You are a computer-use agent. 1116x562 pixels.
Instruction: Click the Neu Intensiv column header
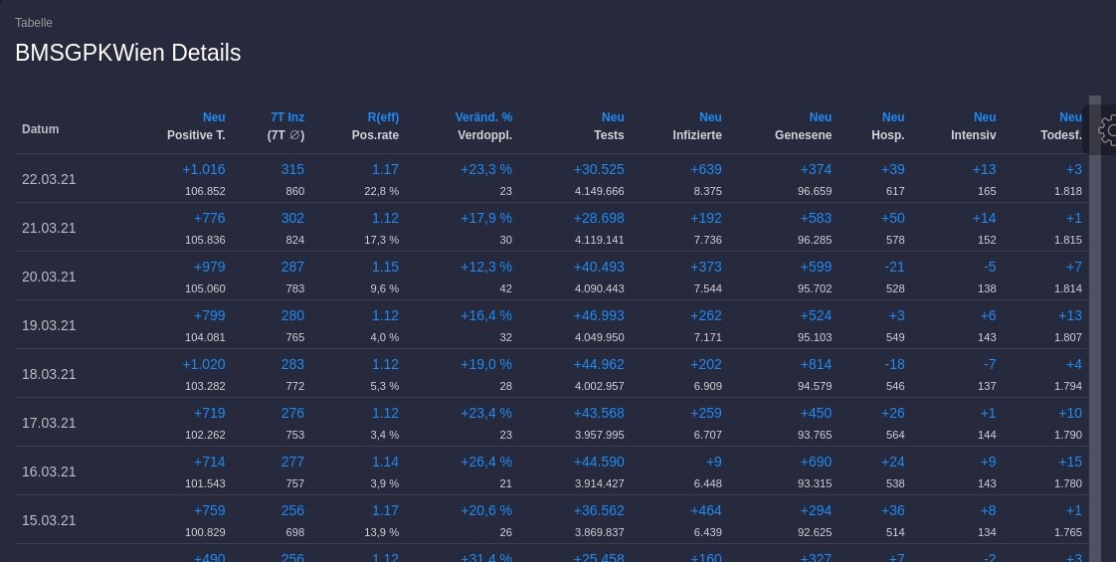973,126
